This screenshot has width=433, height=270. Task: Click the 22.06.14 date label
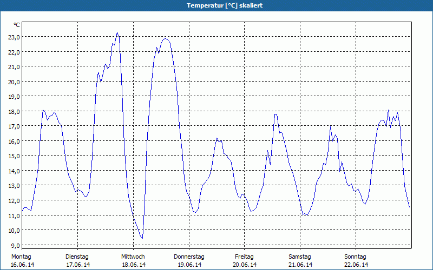(x=356, y=265)
